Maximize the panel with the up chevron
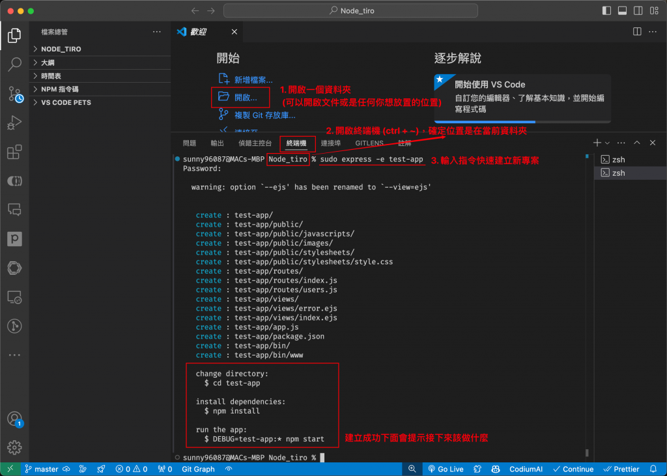Screen dimensions: 667x476 pyautogui.click(x=637, y=143)
